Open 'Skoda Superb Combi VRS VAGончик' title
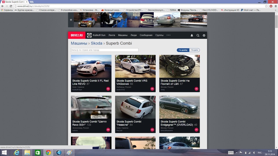The height and width of the screenshot is (156, 278). pos(132,82)
